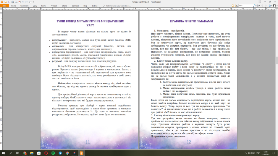Open the Windows Start menu
This screenshot has width=278, height=156.
(x=3, y=153)
